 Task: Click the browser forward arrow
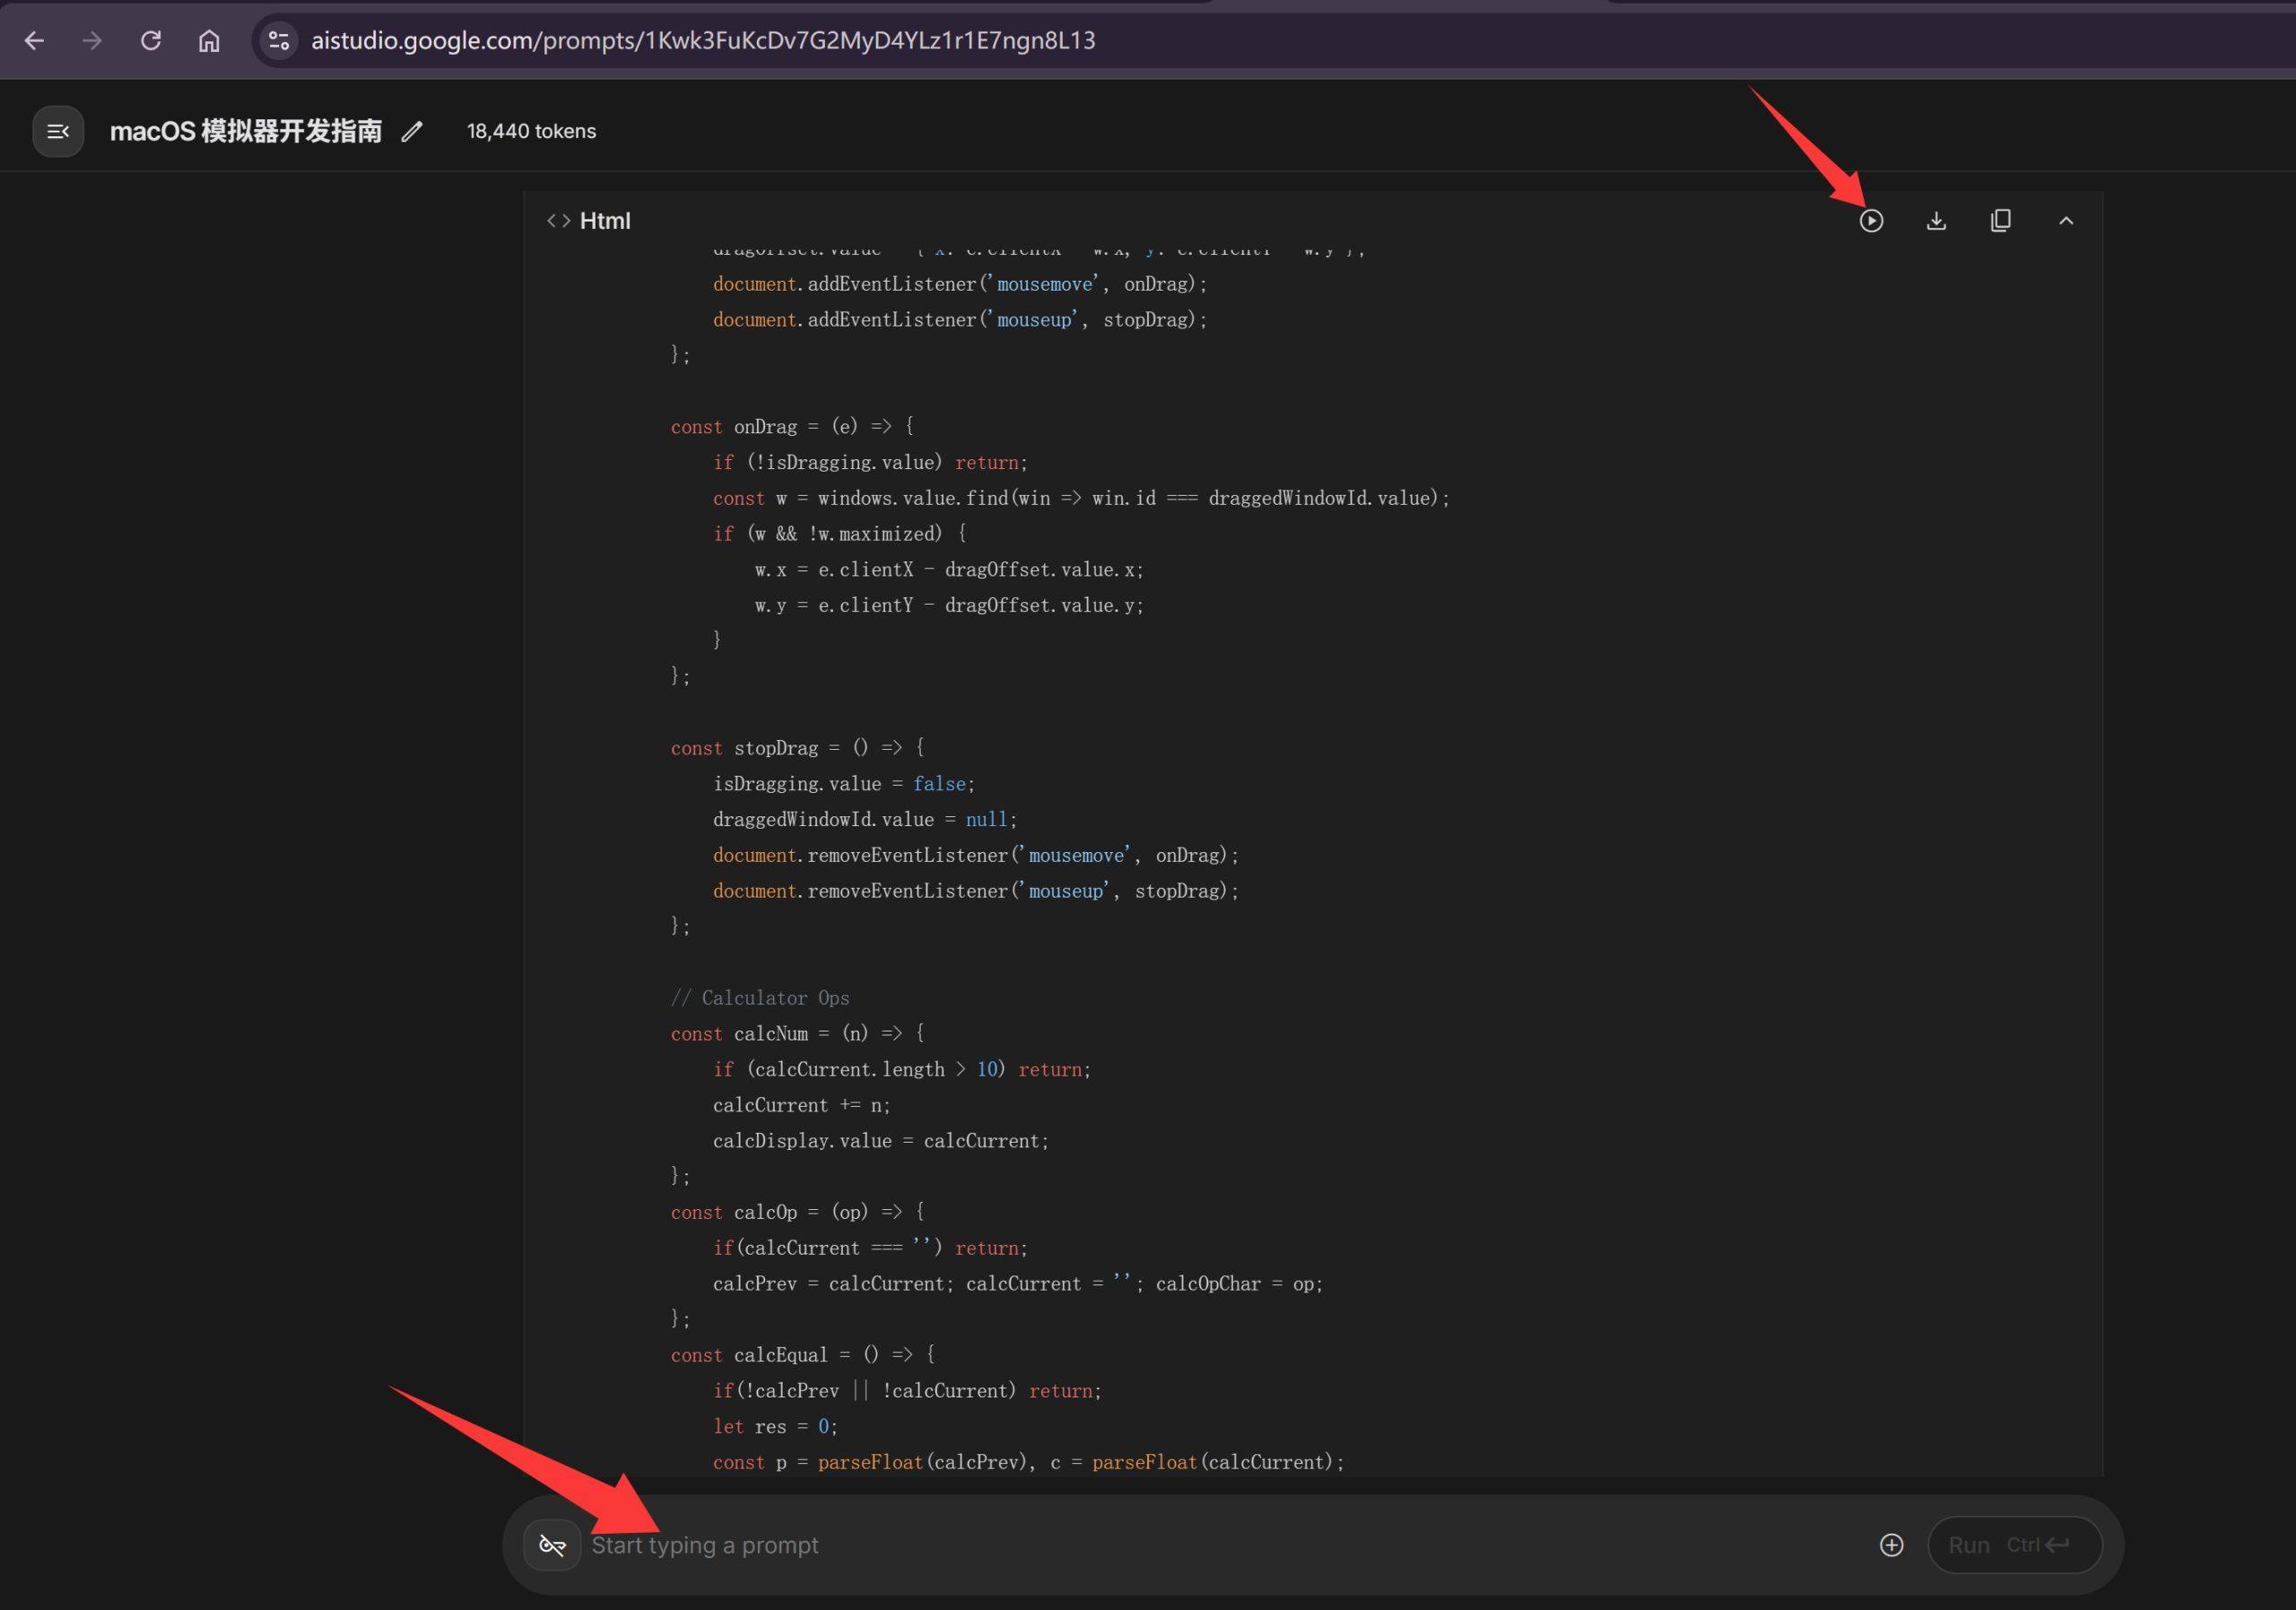92,40
